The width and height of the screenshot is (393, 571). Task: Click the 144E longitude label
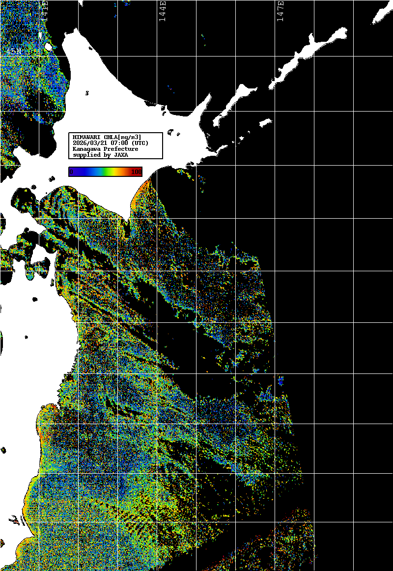click(x=162, y=11)
